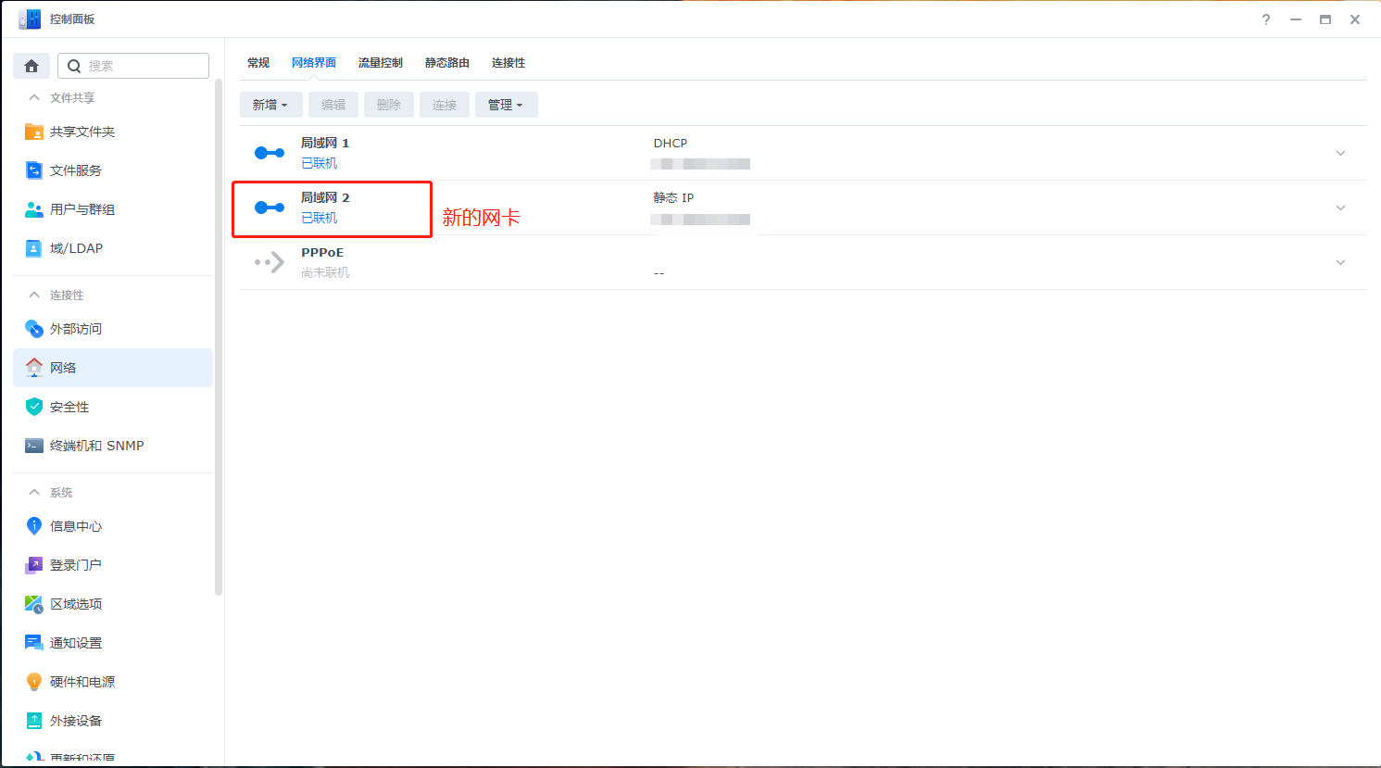The width and height of the screenshot is (1381, 768).
Task: Click the sidebar vertical scrollbar
Action: coord(219,334)
